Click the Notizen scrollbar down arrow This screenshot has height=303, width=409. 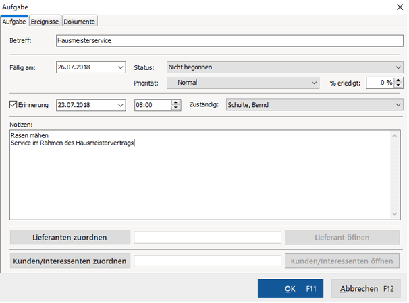[395, 214]
